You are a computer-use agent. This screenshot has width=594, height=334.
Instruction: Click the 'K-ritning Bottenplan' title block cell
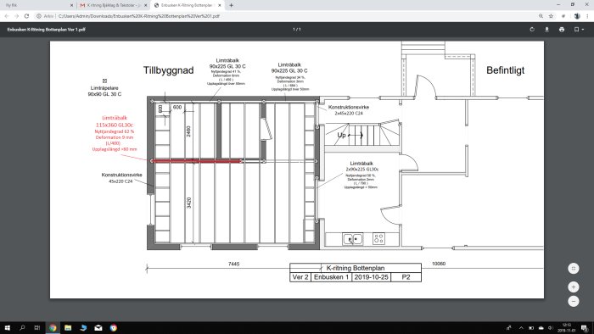coord(356,268)
